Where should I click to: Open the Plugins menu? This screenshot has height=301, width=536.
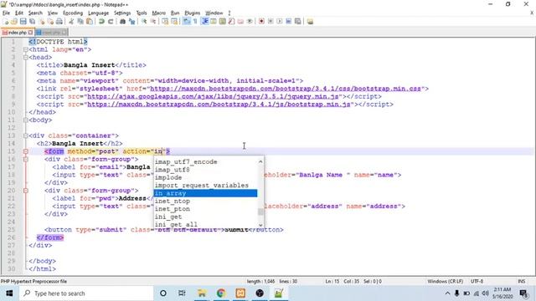click(192, 13)
